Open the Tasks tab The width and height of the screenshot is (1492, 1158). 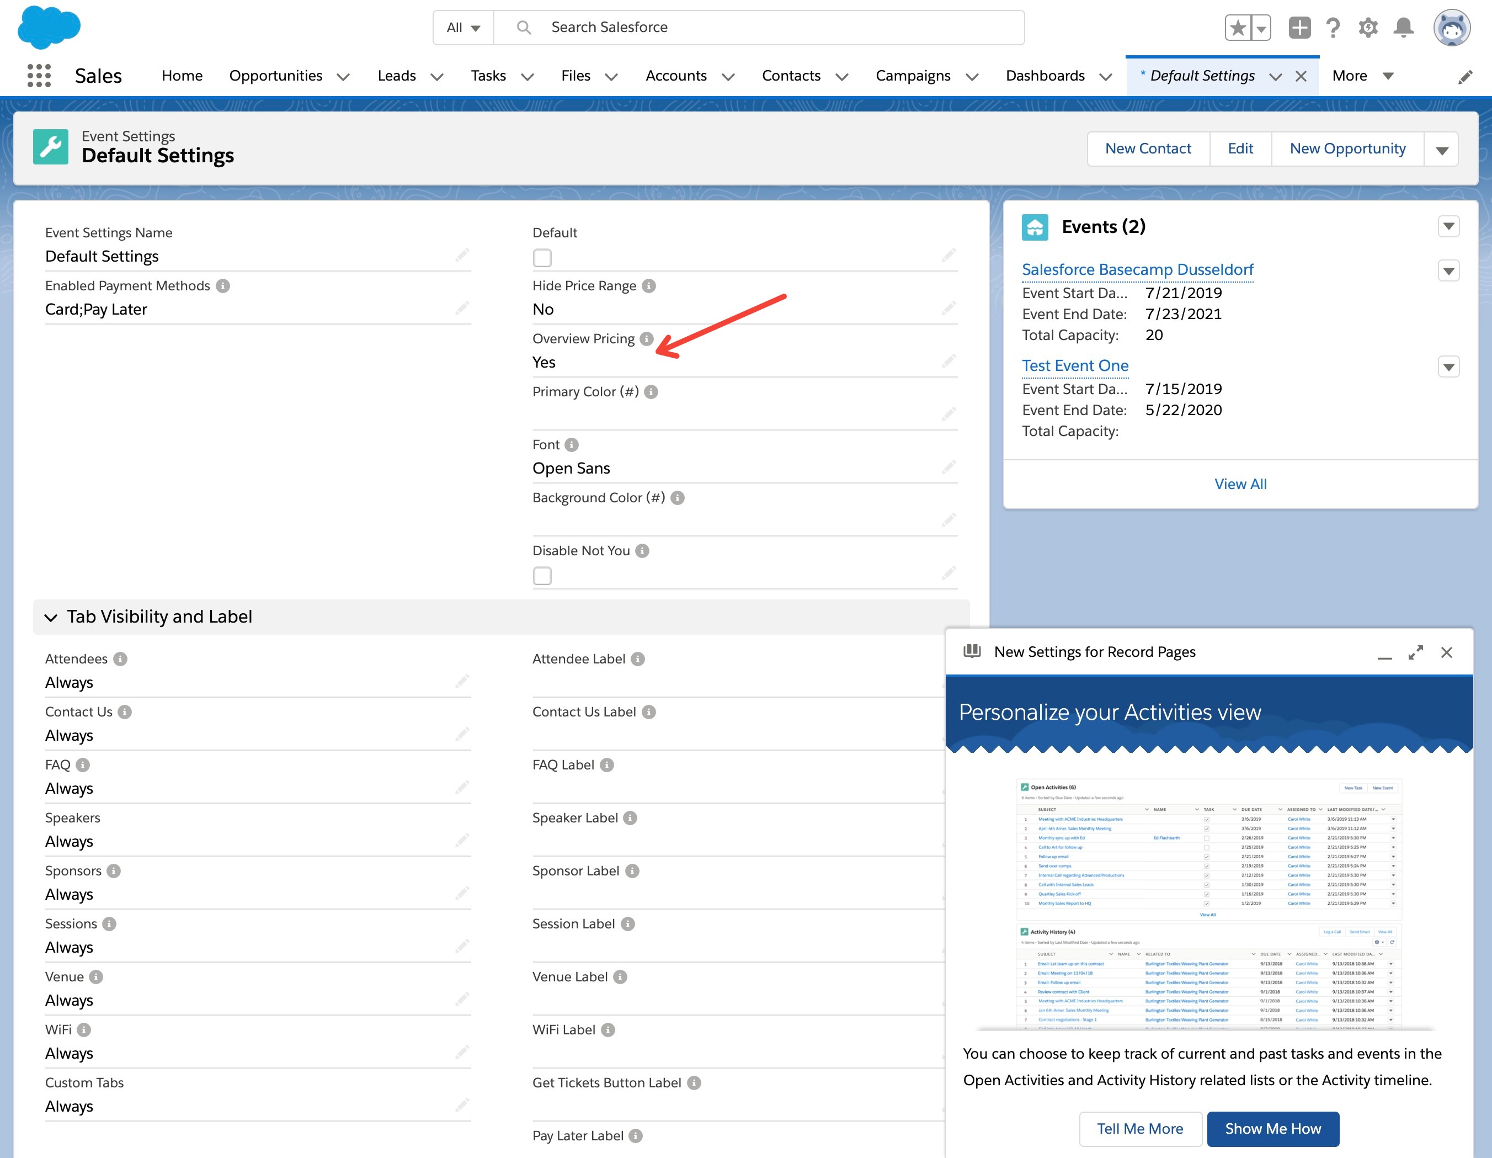click(x=488, y=76)
